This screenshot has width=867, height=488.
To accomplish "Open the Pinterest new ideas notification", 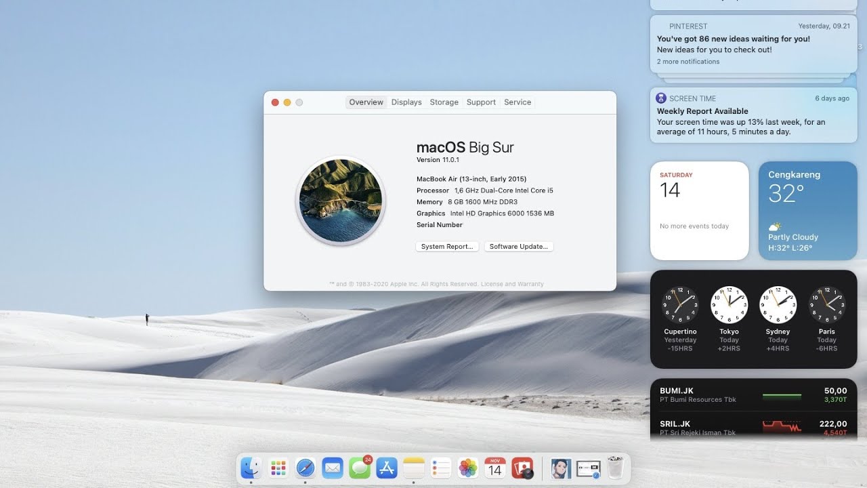I will click(753, 44).
